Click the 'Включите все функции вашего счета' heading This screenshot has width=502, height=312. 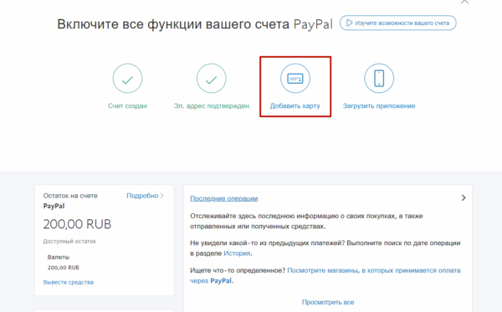point(195,24)
